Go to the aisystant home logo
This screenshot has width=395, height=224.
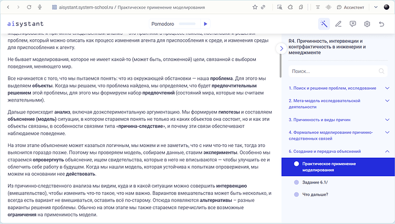(25, 24)
